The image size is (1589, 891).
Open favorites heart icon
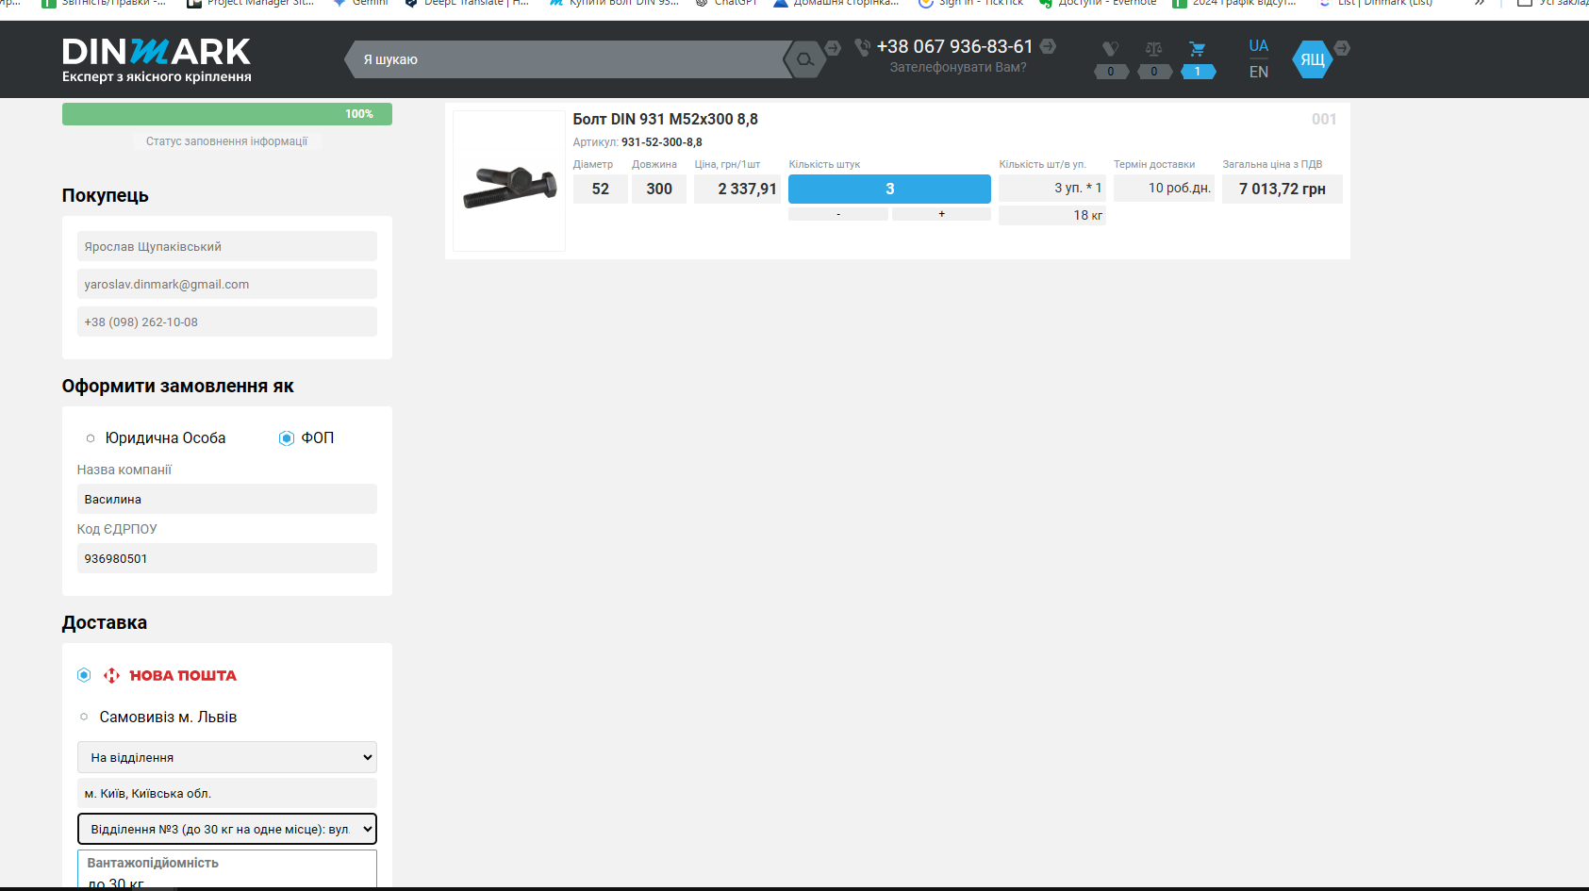click(1111, 49)
